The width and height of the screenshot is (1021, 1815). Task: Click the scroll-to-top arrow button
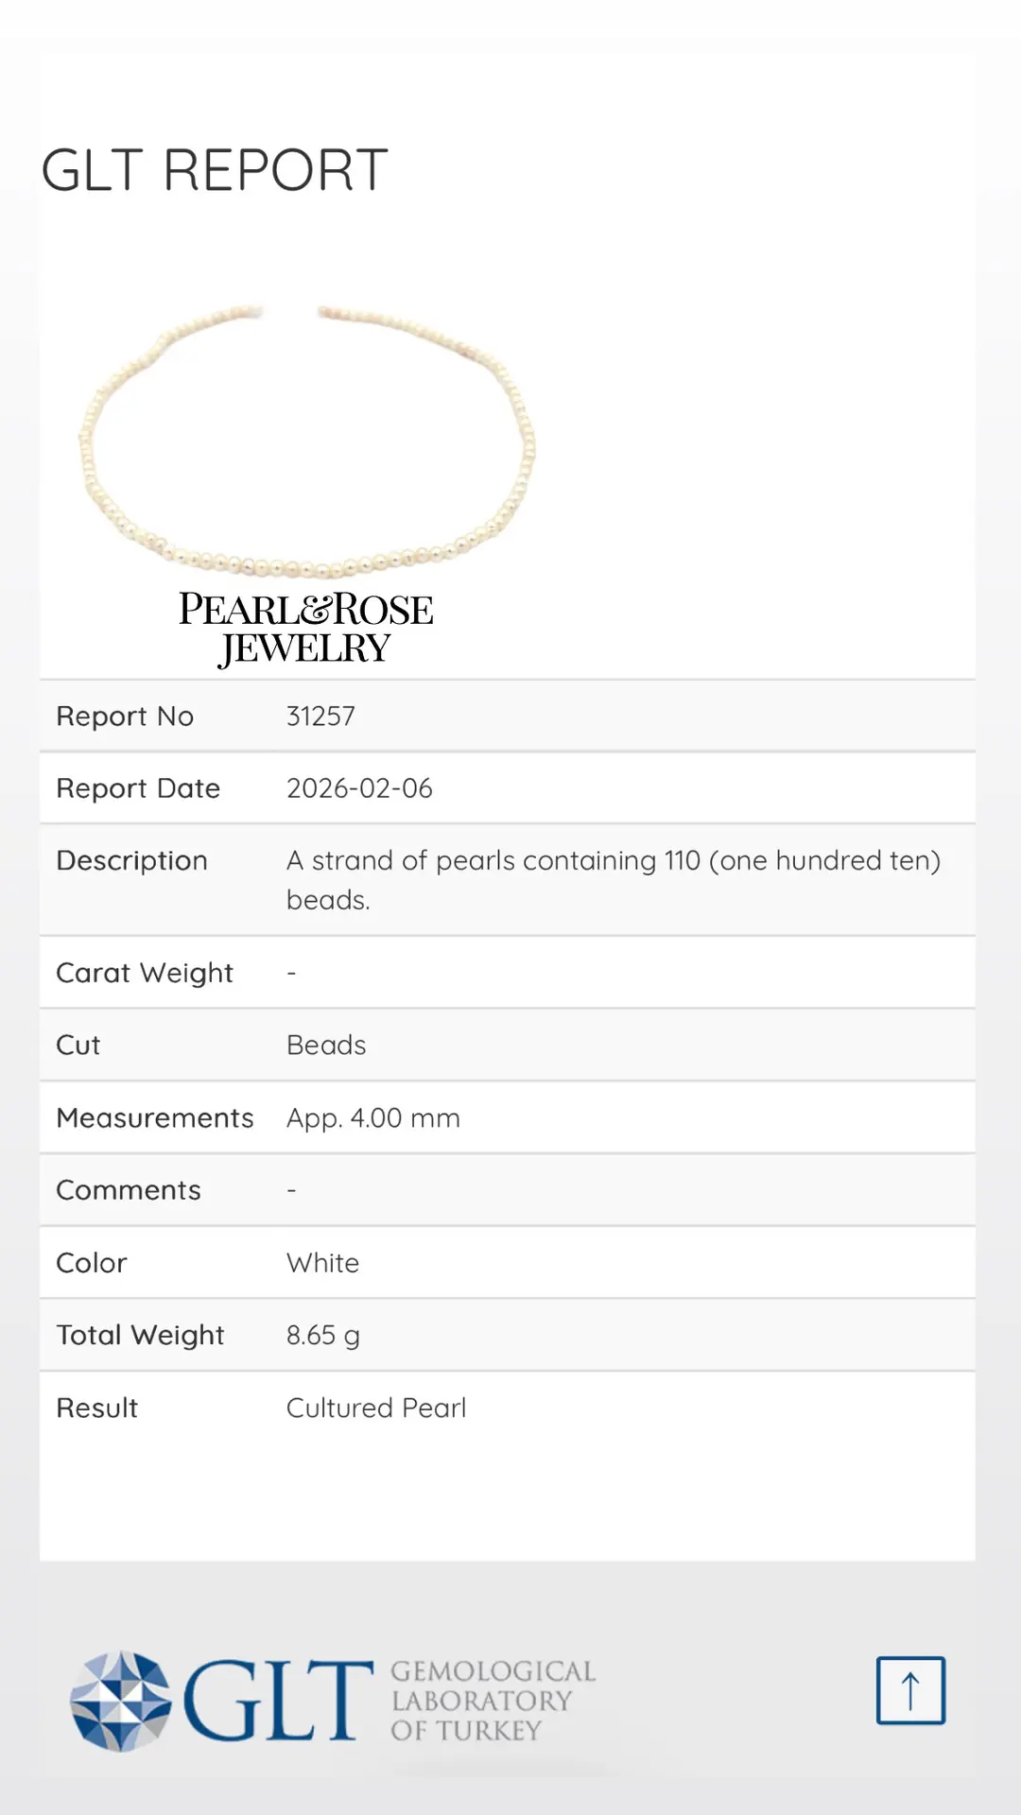click(x=910, y=1690)
